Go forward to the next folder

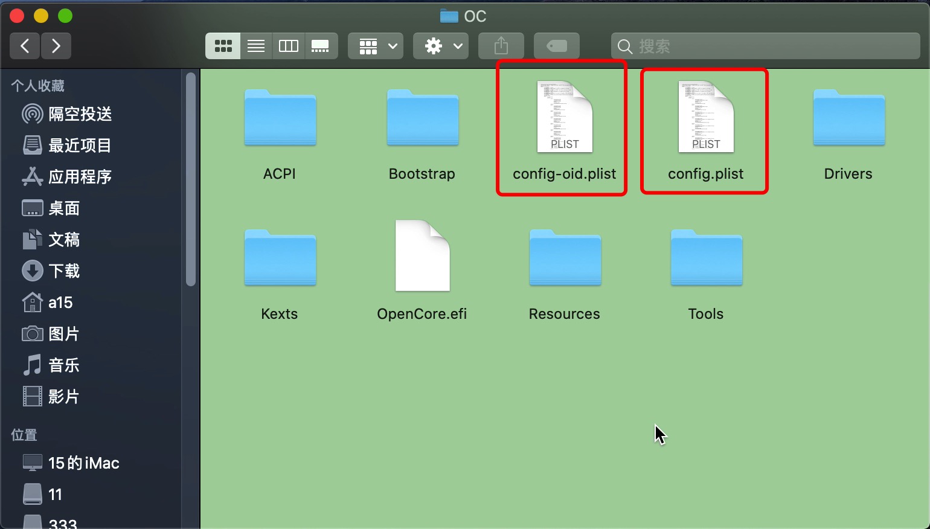click(56, 46)
